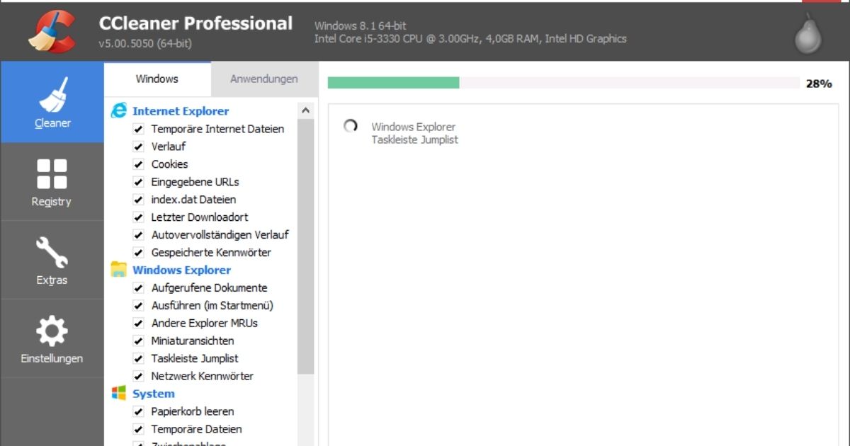Select the Windows tab
This screenshot has height=446, width=850.
coord(157,79)
